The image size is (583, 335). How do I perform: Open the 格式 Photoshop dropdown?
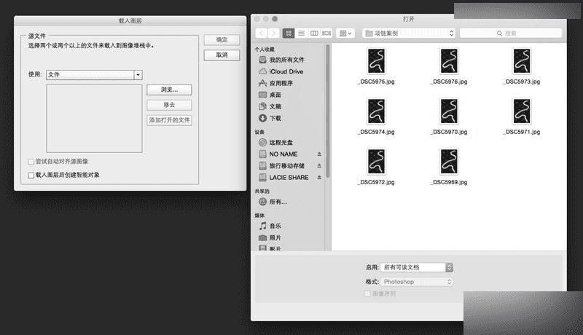(x=417, y=282)
